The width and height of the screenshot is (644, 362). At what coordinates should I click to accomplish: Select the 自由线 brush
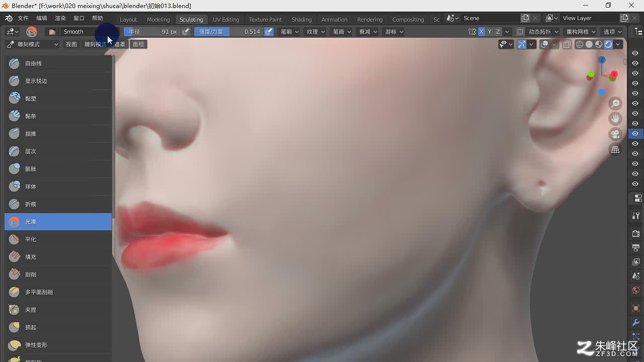point(58,63)
